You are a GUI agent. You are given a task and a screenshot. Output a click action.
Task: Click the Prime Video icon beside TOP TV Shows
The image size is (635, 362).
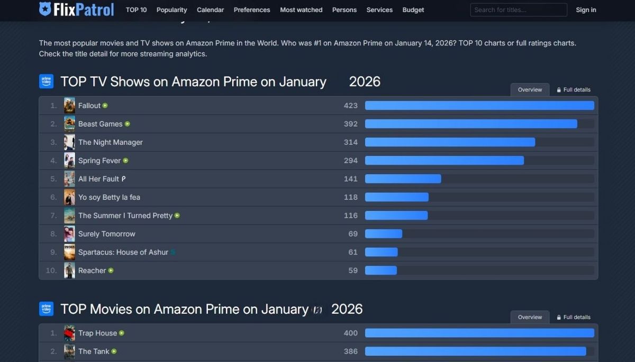pos(46,81)
